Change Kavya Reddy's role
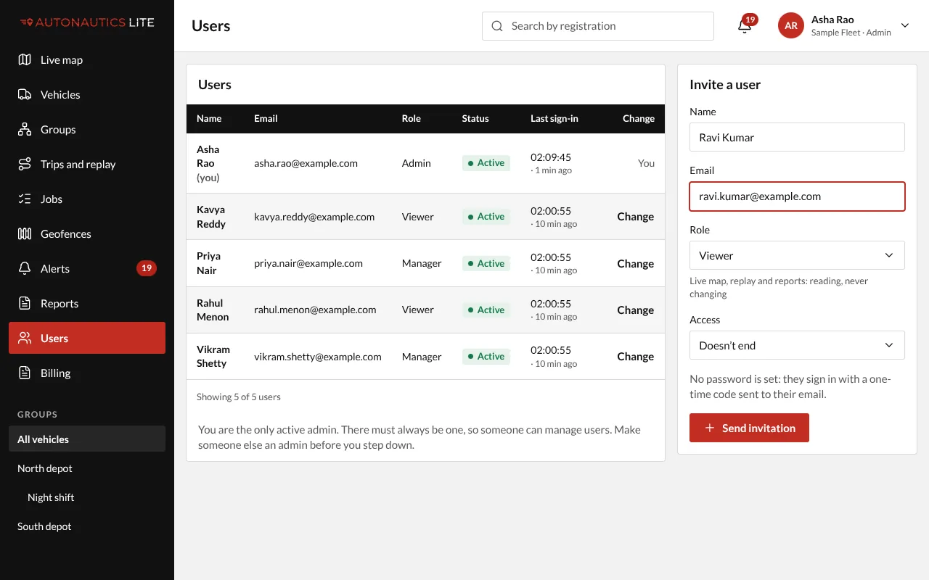Screen dimensions: 929x580 (x=636, y=216)
